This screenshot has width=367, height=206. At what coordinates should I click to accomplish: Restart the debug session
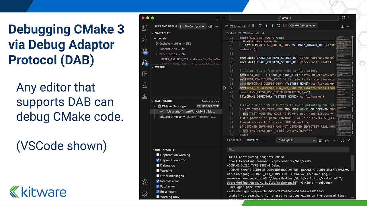point(279,25)
